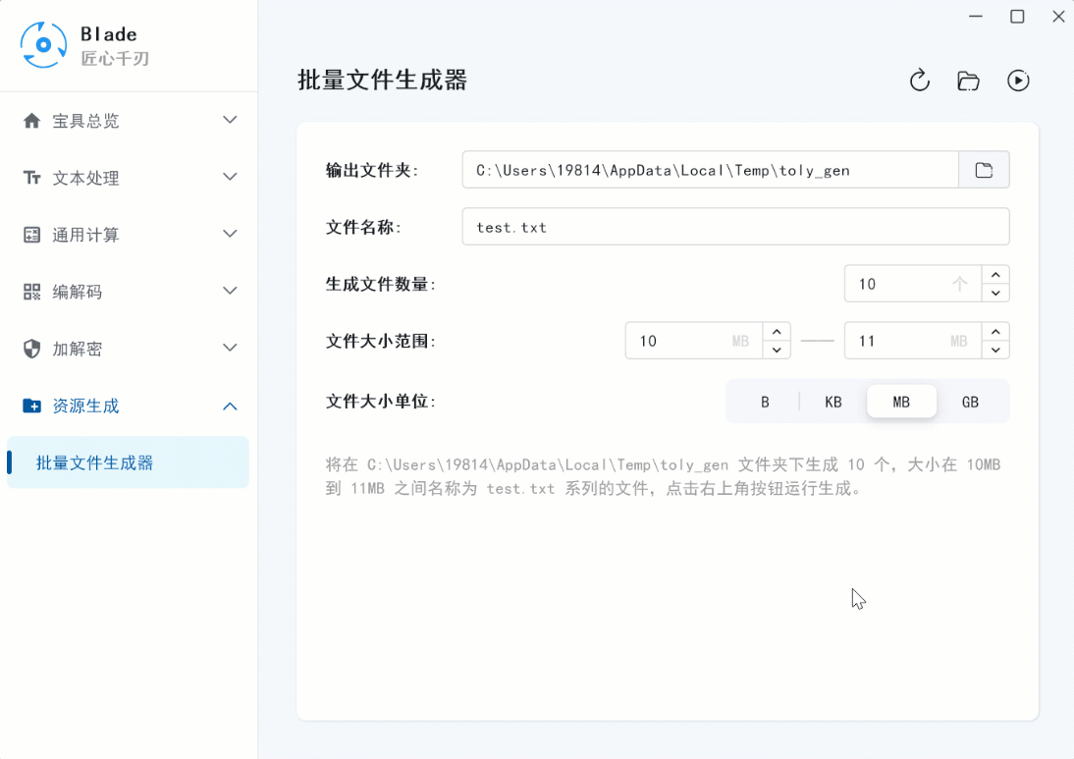Click the output folder path field
Screen dimensions: 1074x759
pyautogui.click(x=711, y=170)
